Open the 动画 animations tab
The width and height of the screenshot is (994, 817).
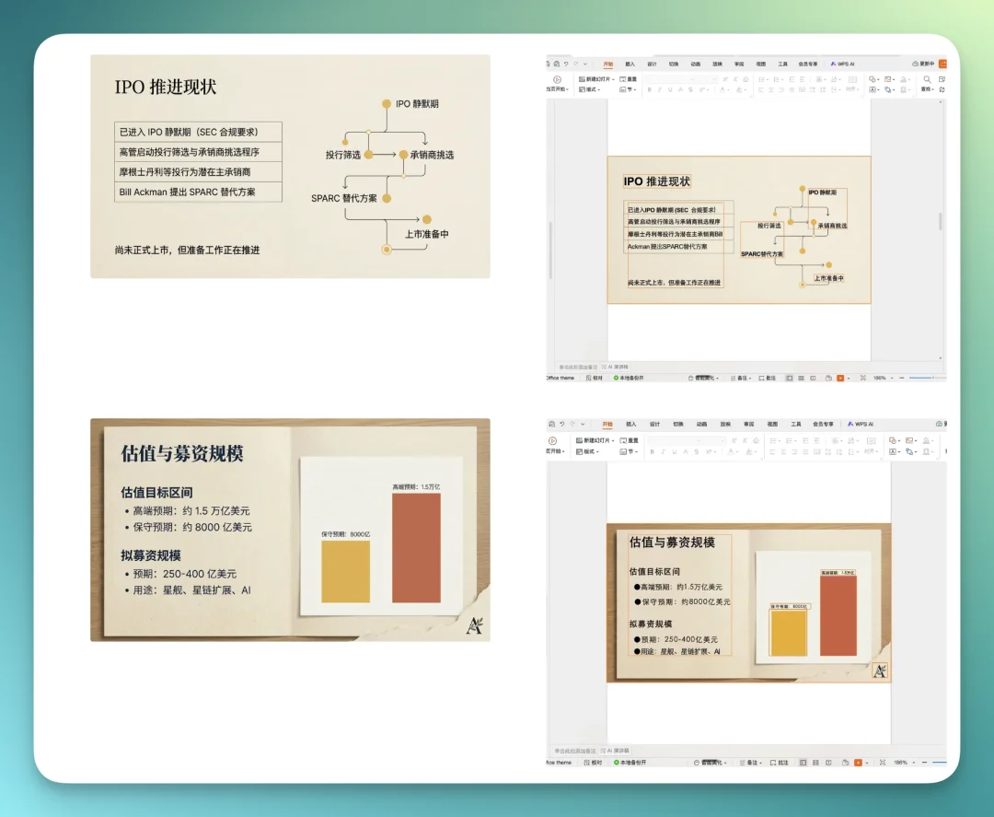pos(694,64)
